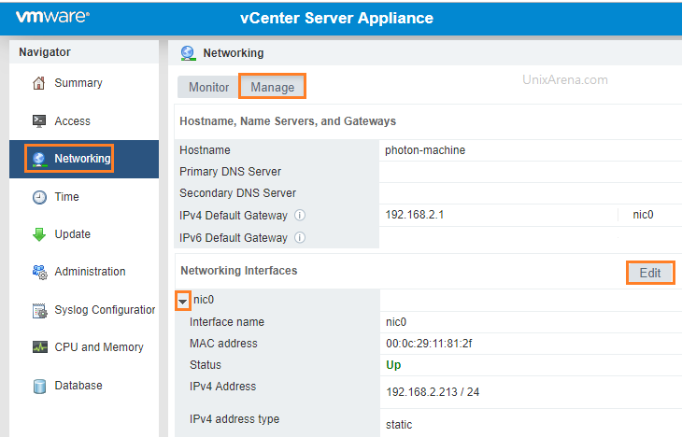Click the Time clock icon
The image size is (682, 437).
(39, 197)
